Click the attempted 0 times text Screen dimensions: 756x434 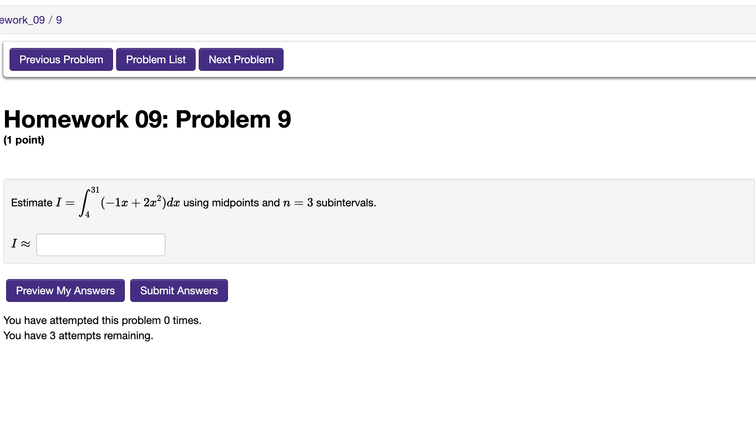[x=102, y=320]
